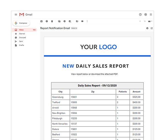The height and width of the screenshot is (140, 165).
Task: Print the email using printer icon
Action: [147, 28]
